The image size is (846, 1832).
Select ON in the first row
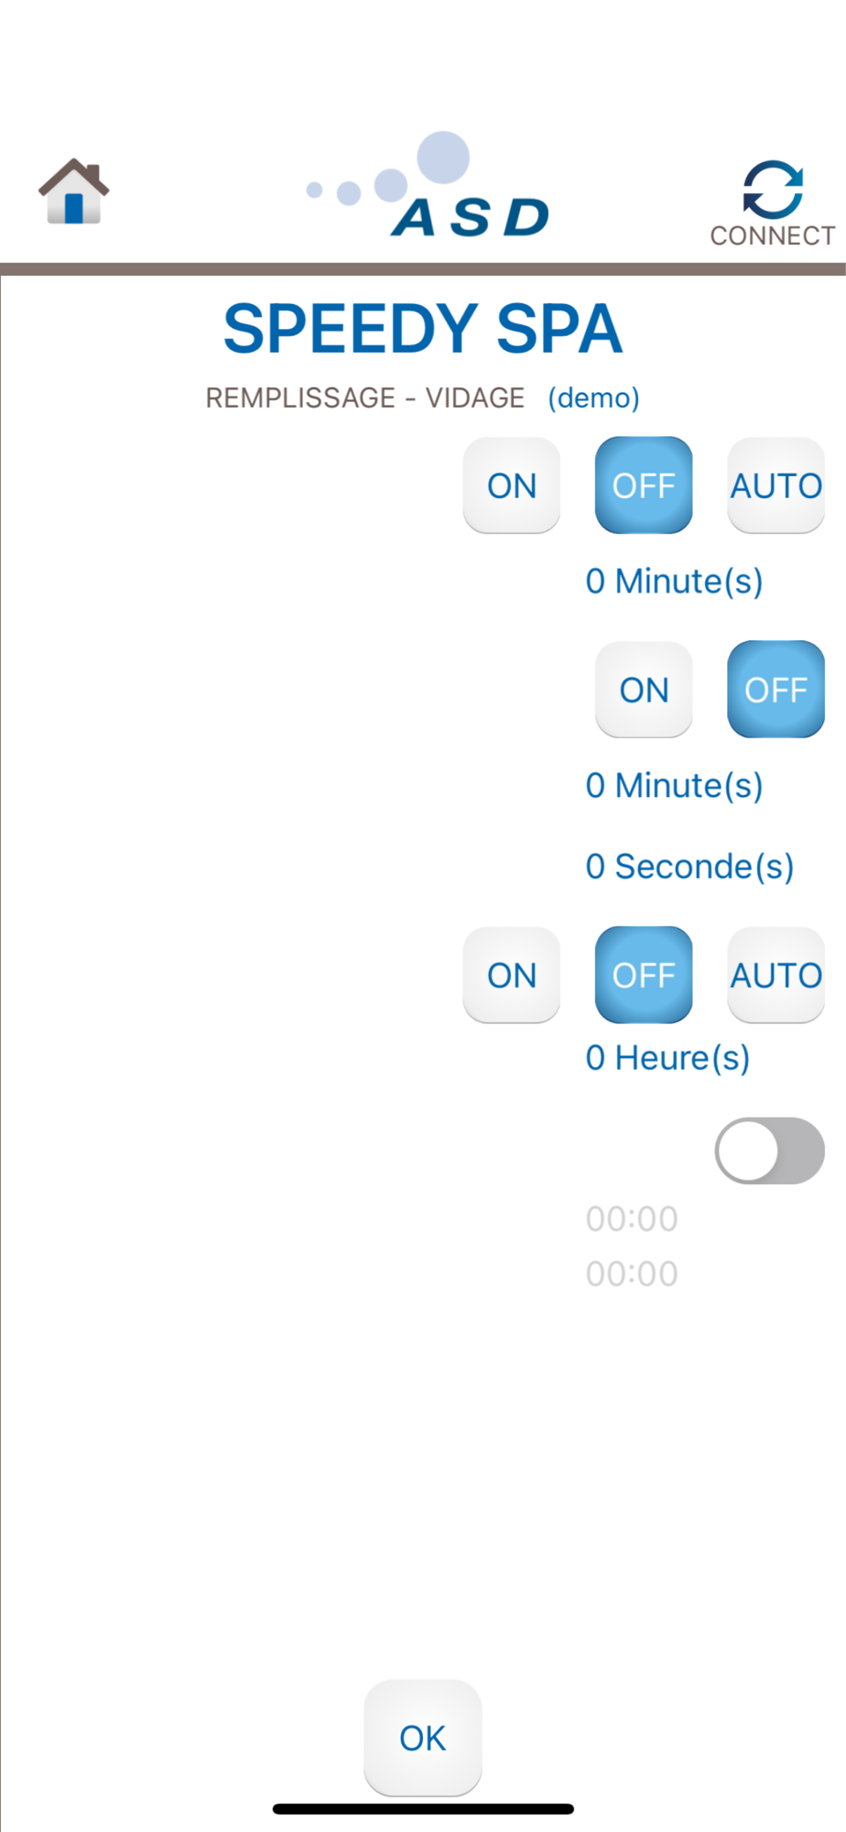pos(512,485)
